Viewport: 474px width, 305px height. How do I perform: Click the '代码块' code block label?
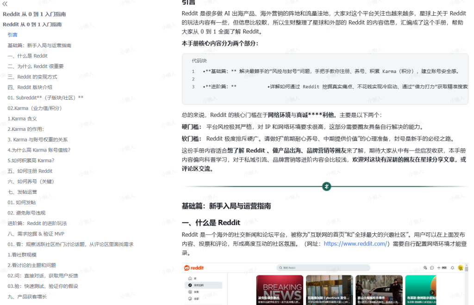pyautogui.click(x=199, y=61)
